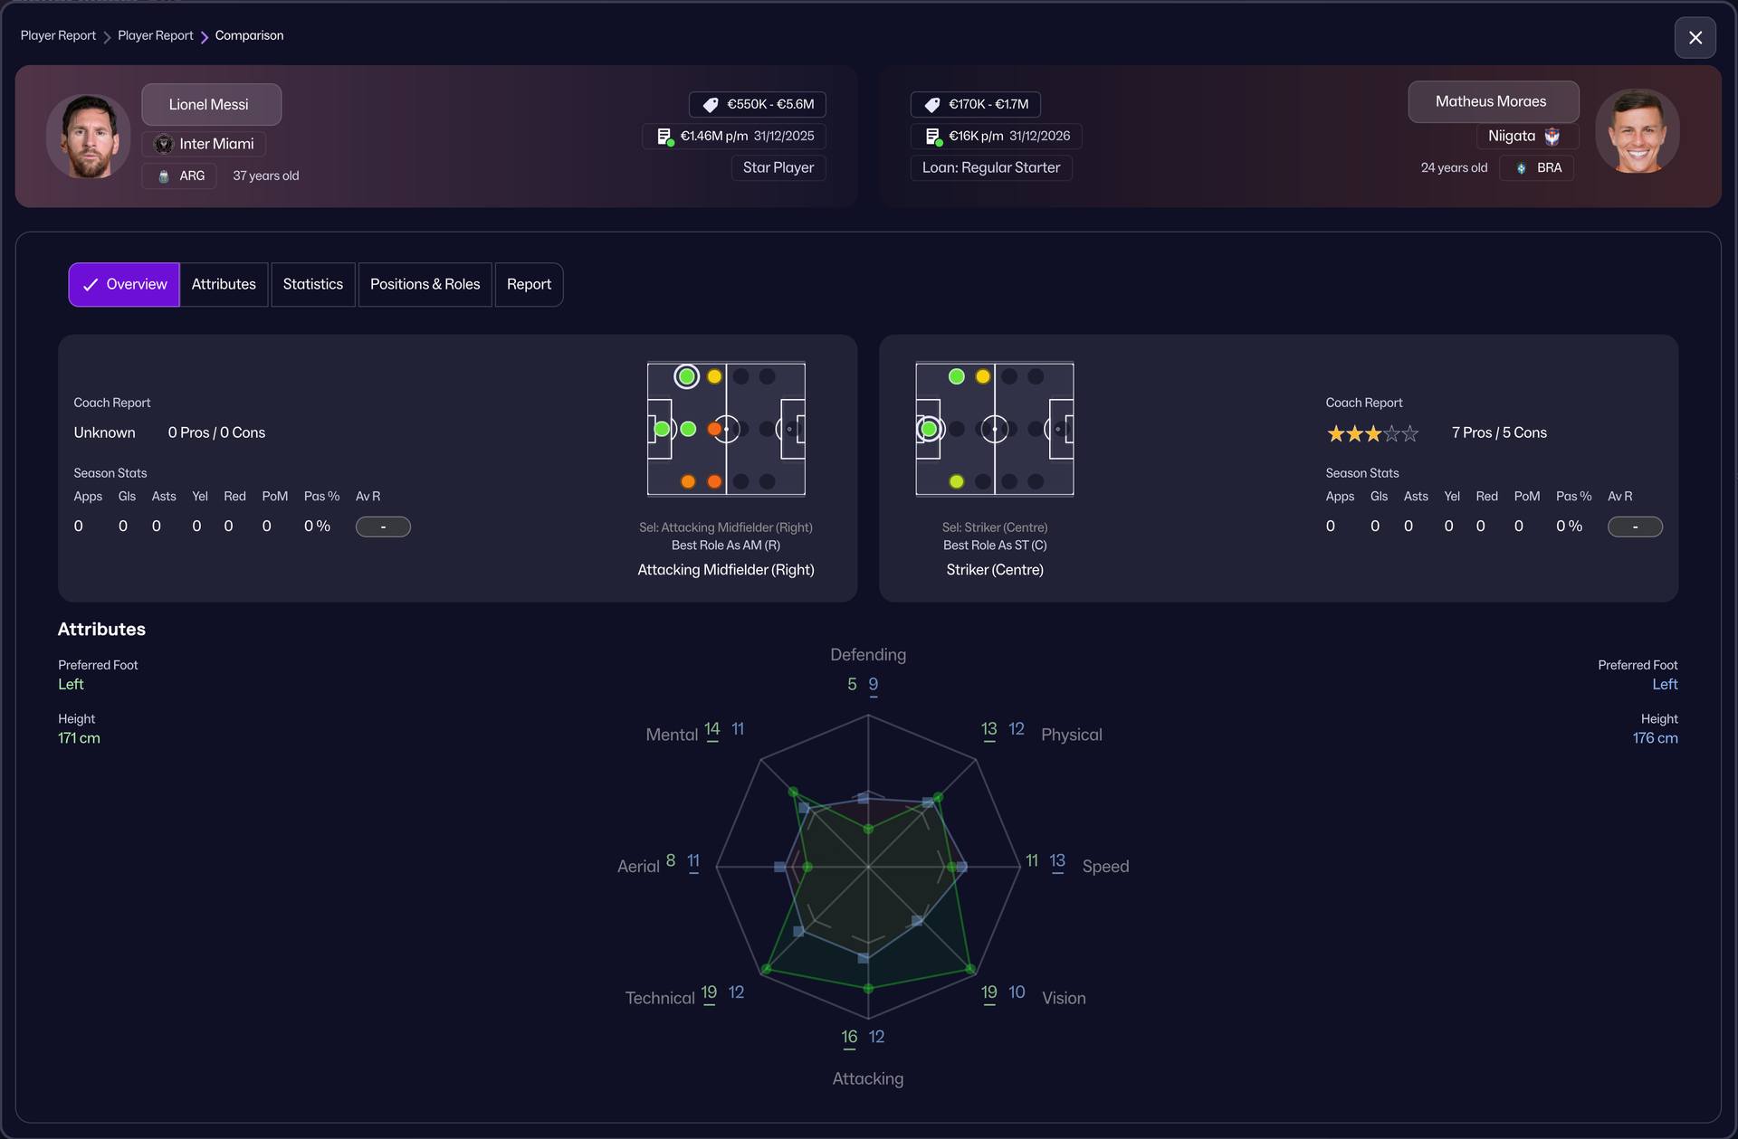Select the Star Player status label
The height and width of the screenshot is (1139, 1738).
coord(778,167)
